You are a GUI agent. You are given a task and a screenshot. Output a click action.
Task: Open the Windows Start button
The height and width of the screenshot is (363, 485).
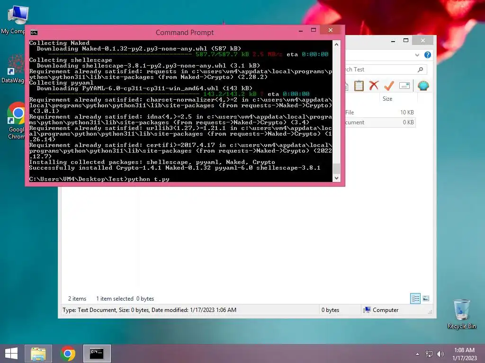click(11, 354)
